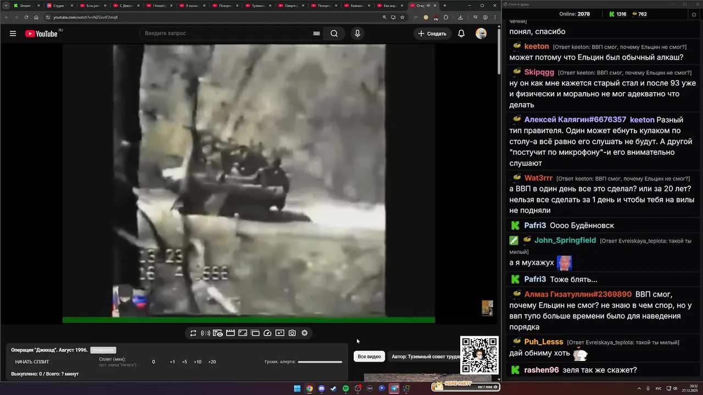Screen dimensions: 703x395
Task: Click username Skipqgg in chat
Action: coord(539,72)
